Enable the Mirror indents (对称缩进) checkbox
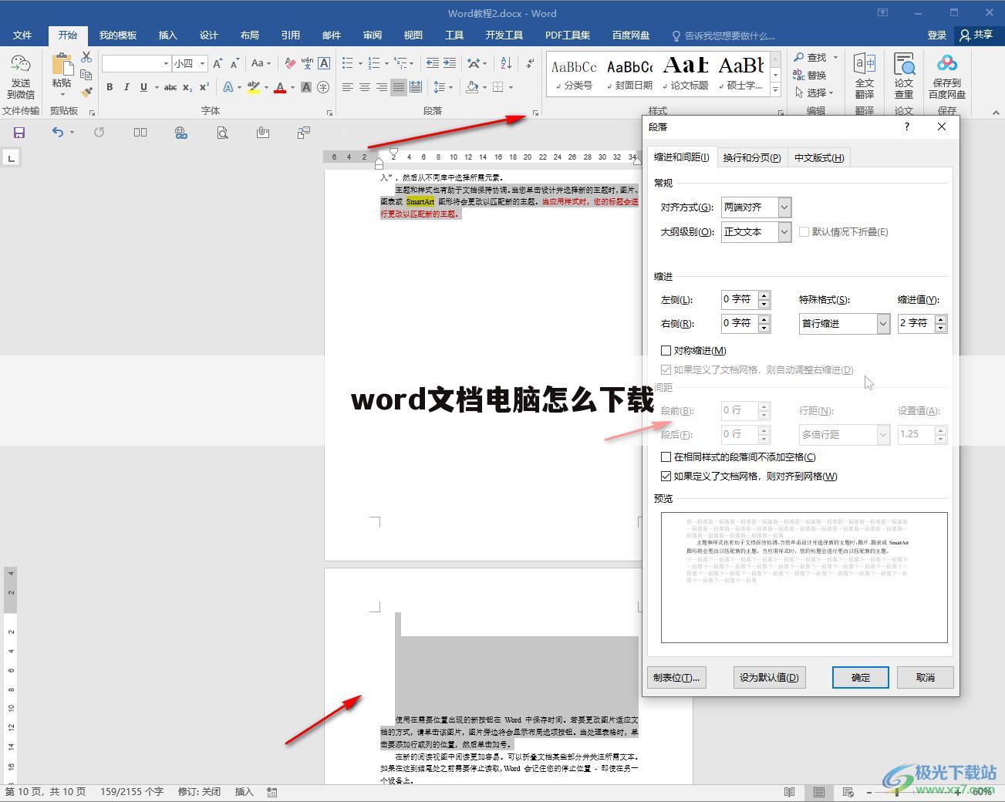The width and height of the screenshot is (1005, 802). 666,350
